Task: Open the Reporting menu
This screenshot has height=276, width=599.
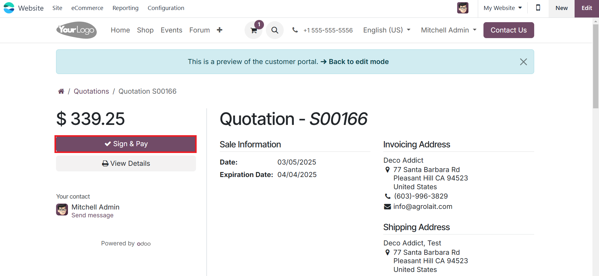Action: pos(125,8)
